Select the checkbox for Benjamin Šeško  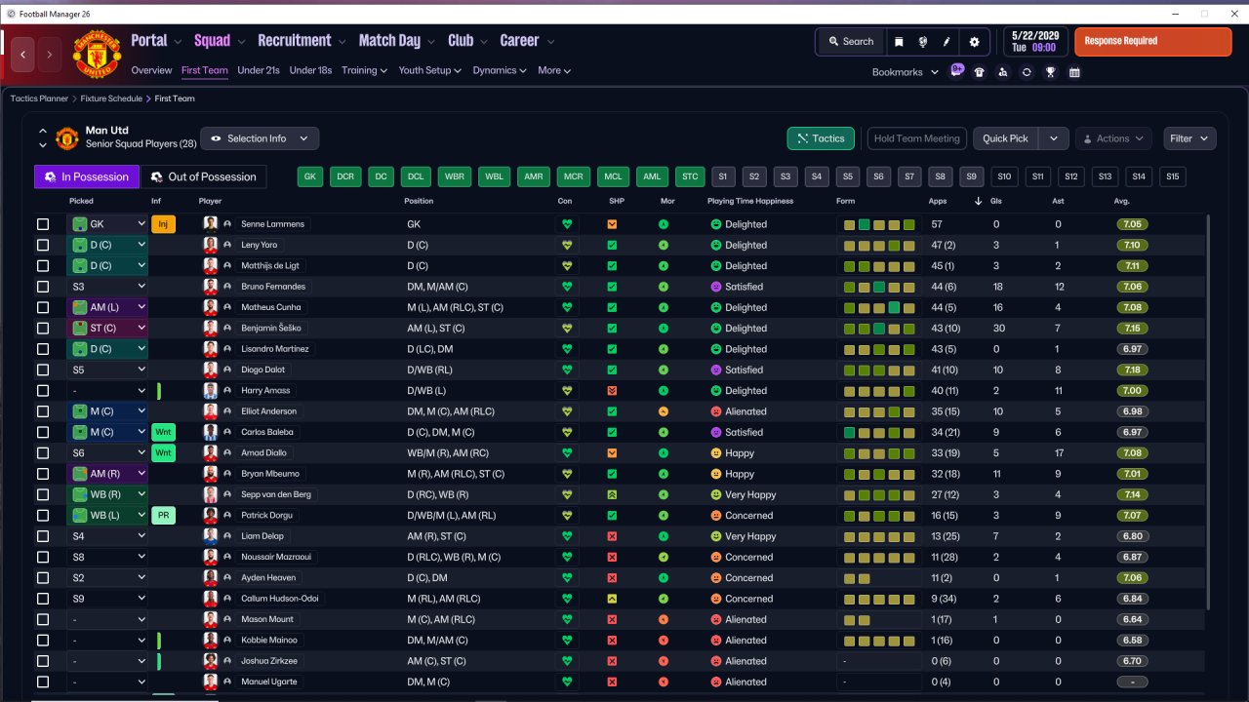pyautogui.click(x=43, y=329)
